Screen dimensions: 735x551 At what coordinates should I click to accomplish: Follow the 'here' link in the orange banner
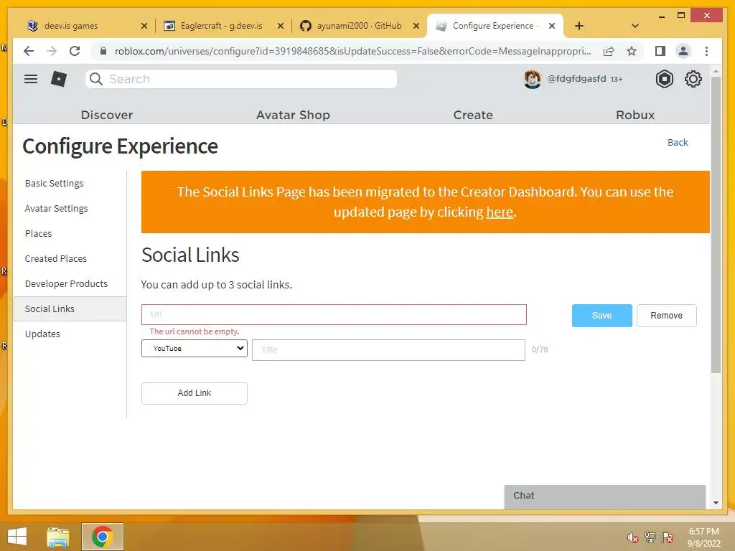point(500,212)
